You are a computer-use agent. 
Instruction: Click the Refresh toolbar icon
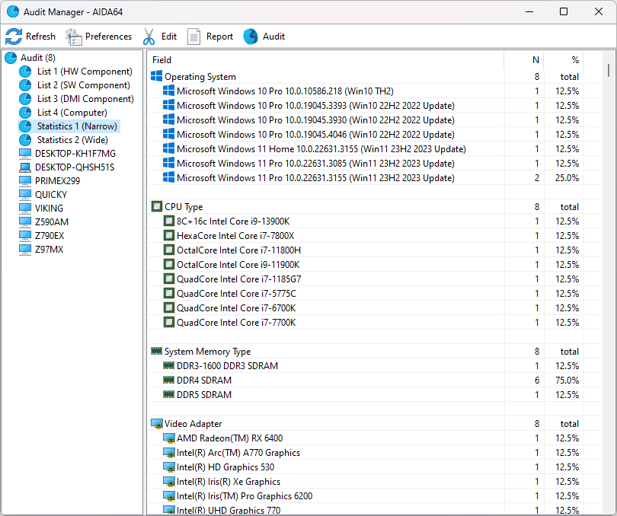14,37
